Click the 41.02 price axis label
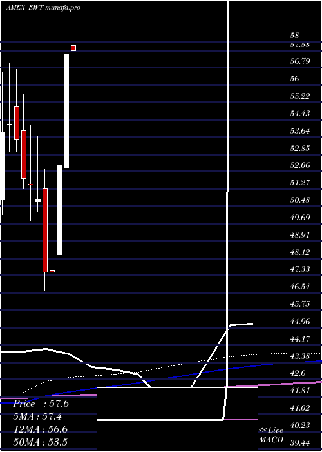Screen dimensions: 322x452 pyautogui.click(x=300, y=408)
